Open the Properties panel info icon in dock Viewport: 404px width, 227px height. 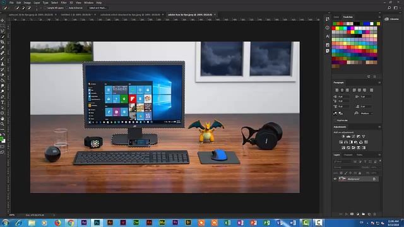coord(328,28)
